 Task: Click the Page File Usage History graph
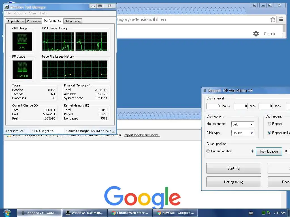pyautogui.click(x=75, y=70)
